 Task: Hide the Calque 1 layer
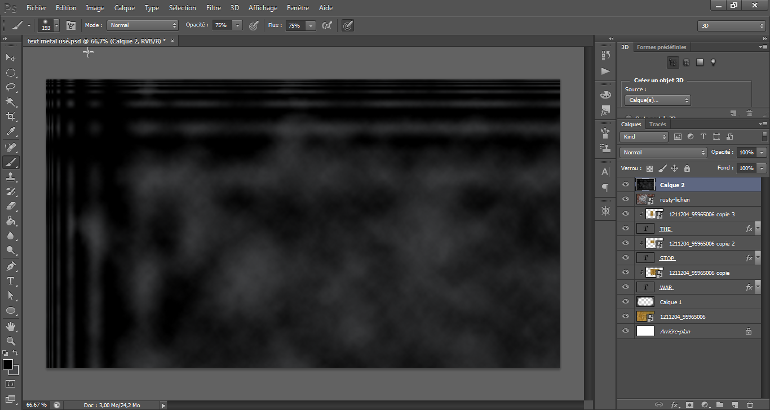point(625,302)
